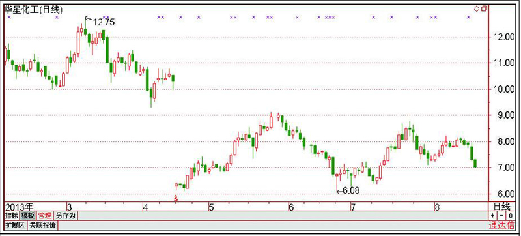This screenshot has height=236, width=521.
Task: Click the 另存为 save-as button
Action: pos(66,216)
